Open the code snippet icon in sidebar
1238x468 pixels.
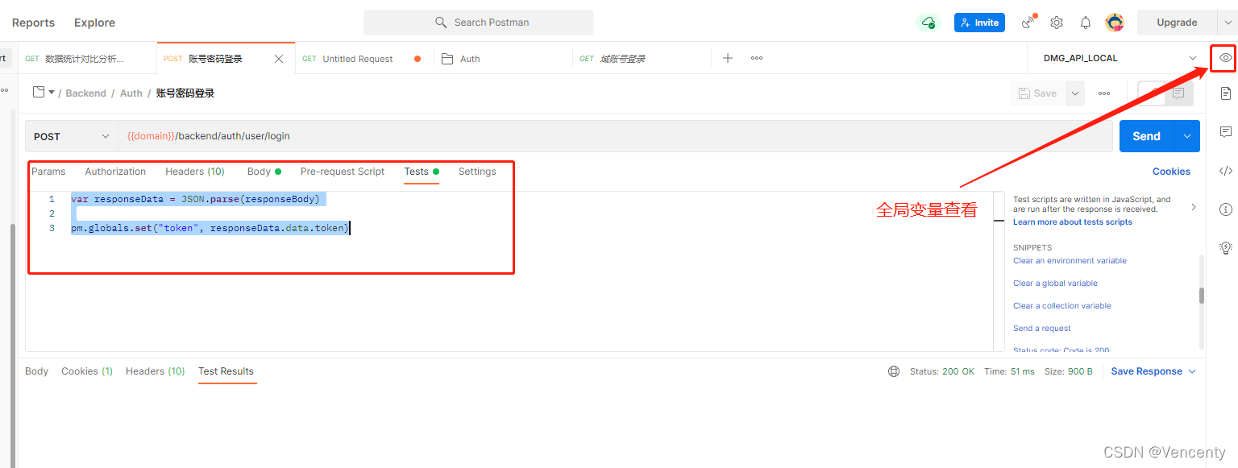click(1226, 171)
